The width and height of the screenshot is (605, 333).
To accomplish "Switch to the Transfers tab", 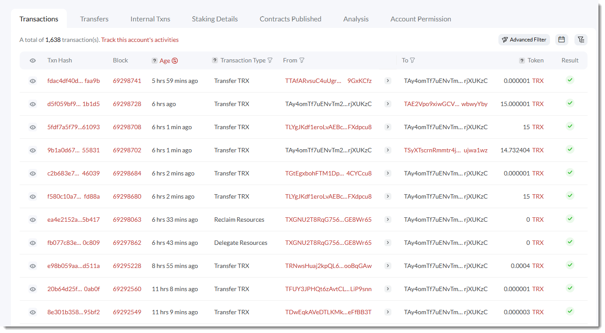I will pyautogui.click(x=94, y=19).
